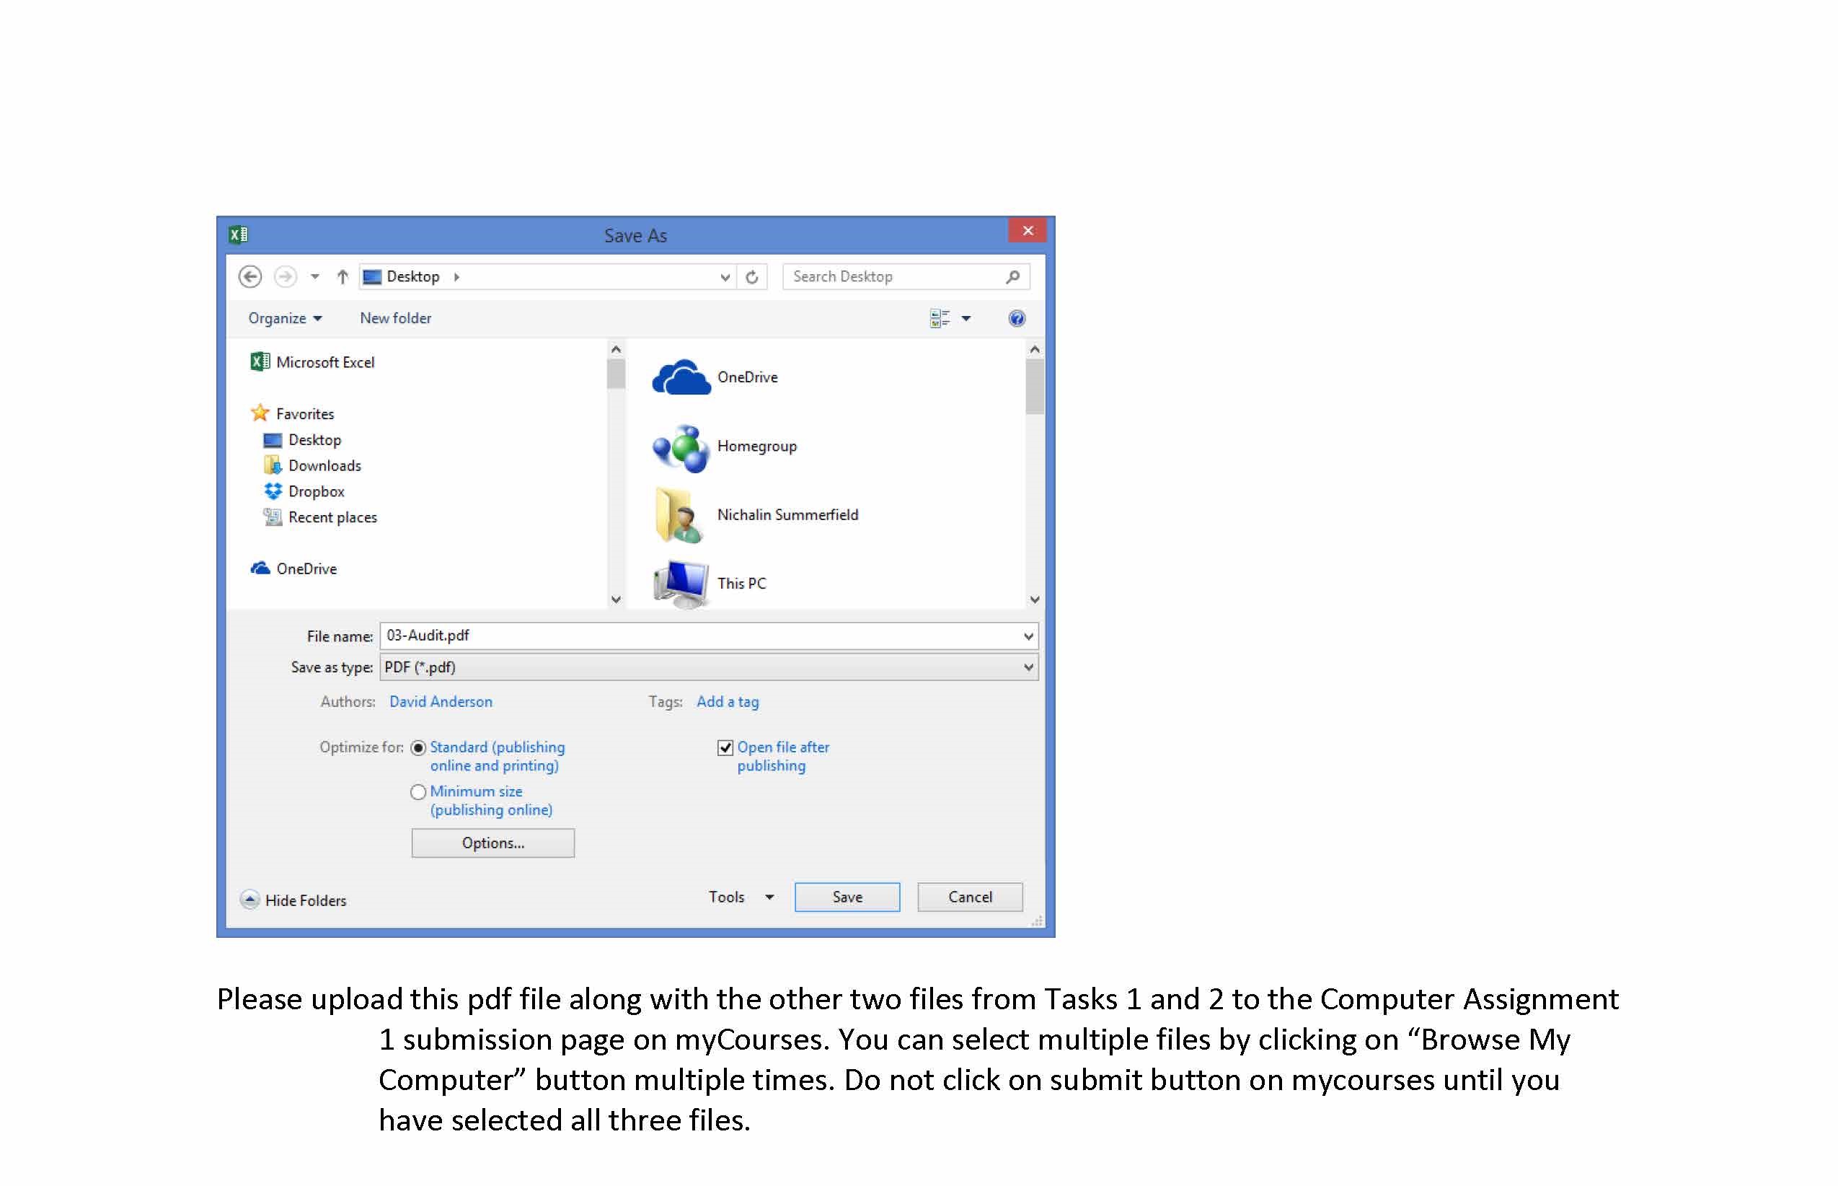Toggle Open file after publishing checkbox

pyautogui.click(x=724, y=748)
